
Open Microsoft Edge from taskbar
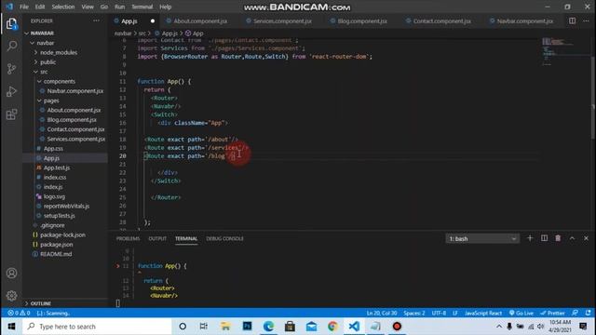(268, 327)
